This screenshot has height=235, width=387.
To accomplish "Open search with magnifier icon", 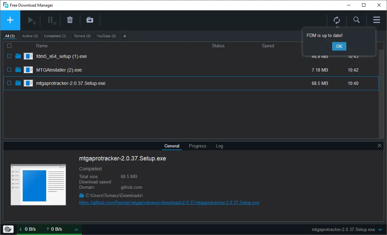I will coord(356,20).
